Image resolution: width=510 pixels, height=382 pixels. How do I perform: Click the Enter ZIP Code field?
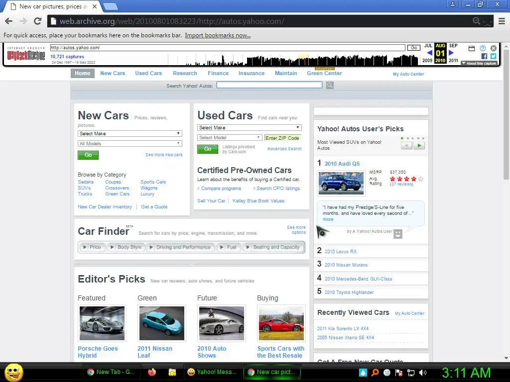283,138
